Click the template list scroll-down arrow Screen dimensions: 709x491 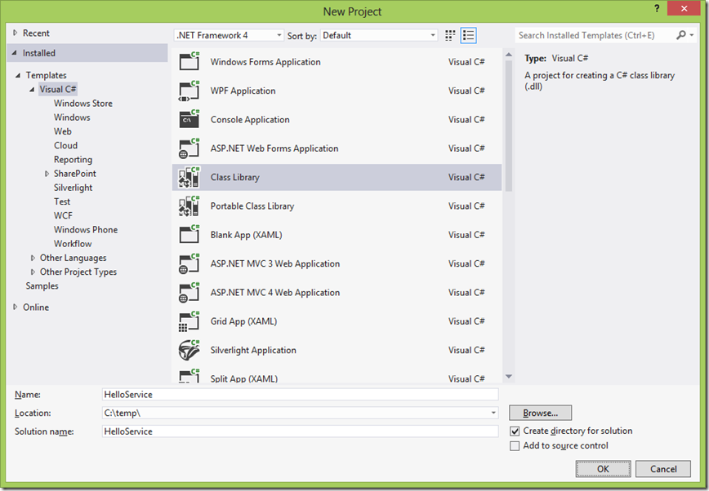509,376
